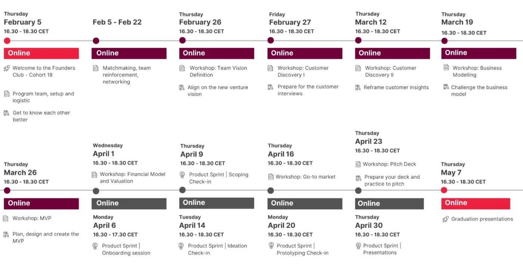Viewport: 523px width, 266px height.
Task: Click the books icon next to Plan, design and create the MVP
Action: pyautogui.click(x=6, y=234)
